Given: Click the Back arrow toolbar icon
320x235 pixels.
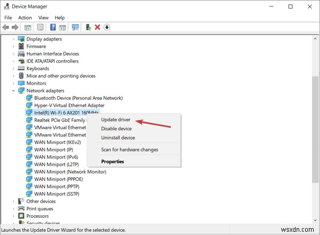Looking at the screenshot, I should (6, 27).
